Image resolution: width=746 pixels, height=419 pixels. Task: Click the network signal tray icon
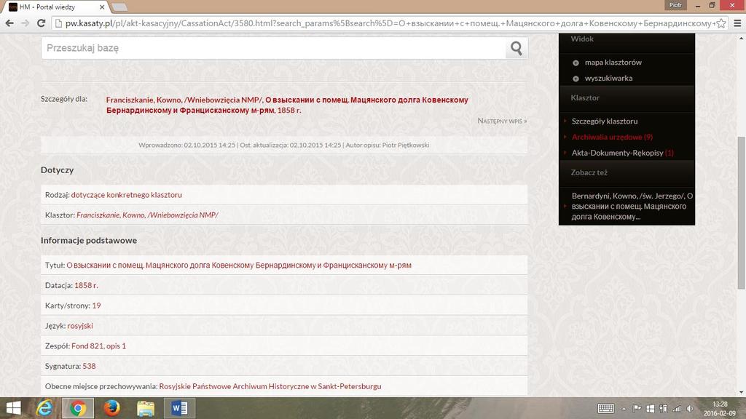(x=676, y=409)
